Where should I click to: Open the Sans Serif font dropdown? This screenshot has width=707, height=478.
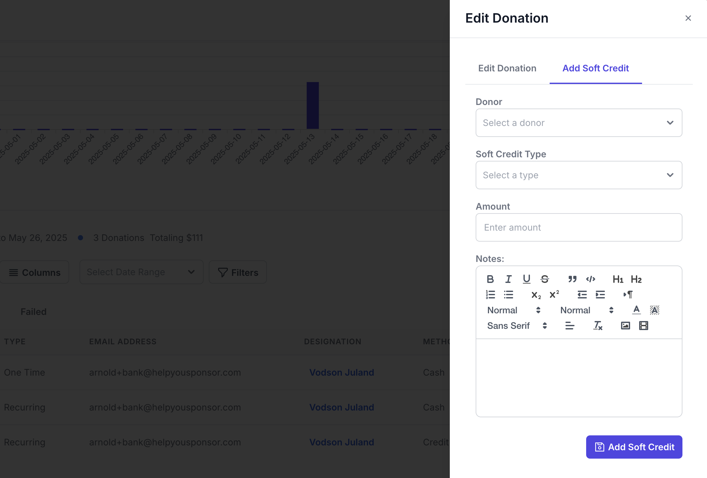click(x=517, y=326)
